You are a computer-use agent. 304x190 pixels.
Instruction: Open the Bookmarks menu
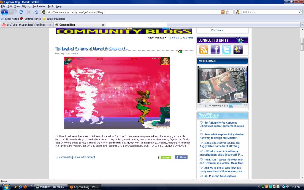click(x=39, y=7)
